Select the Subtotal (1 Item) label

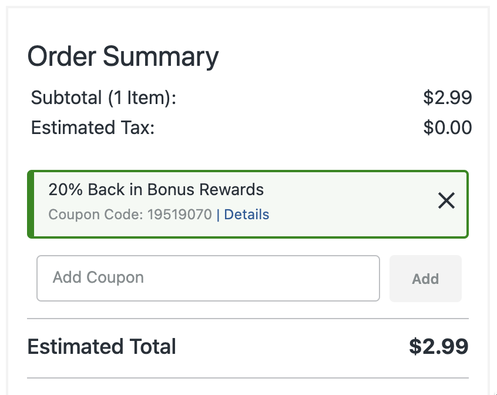(x=103, y=98)
